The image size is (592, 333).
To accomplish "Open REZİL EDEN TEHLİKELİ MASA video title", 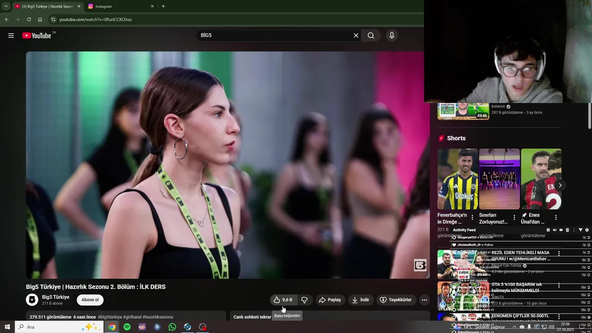I will pos(521,256).
